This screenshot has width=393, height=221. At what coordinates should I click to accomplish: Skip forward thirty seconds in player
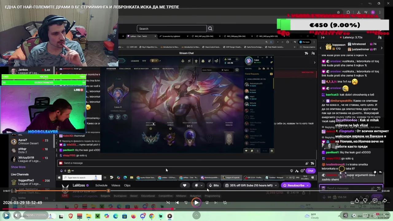click(207, 203)
